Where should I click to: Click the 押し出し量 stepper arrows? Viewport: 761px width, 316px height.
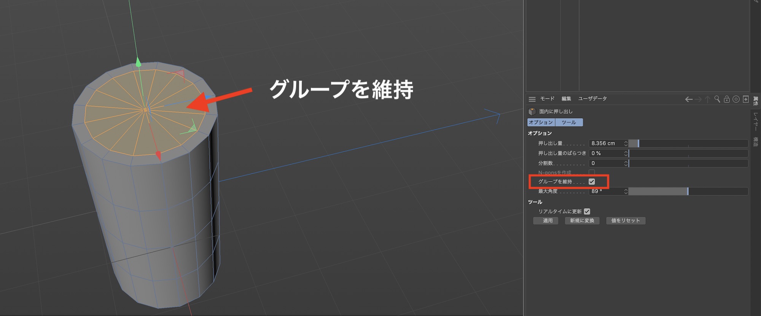pyautogui.click(x=626, y=143)
